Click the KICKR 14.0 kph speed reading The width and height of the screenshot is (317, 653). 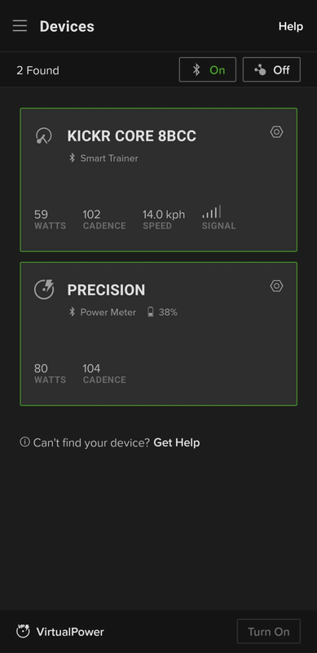point(164,215)
